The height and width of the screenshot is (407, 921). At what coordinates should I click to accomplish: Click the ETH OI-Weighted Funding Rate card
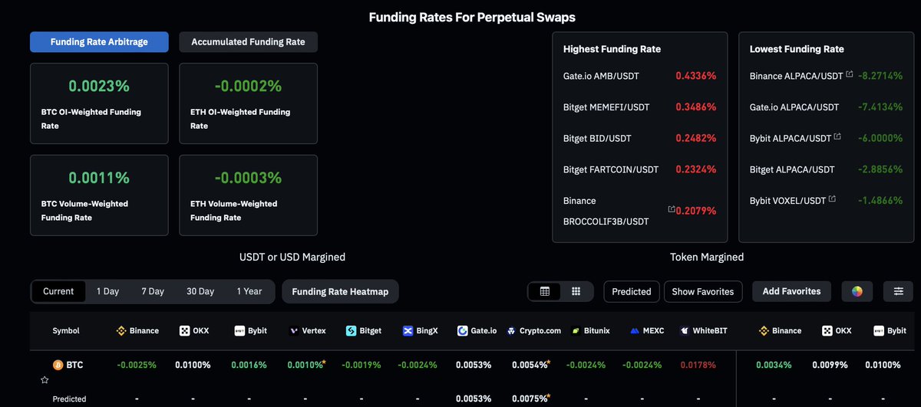(248, 103)
